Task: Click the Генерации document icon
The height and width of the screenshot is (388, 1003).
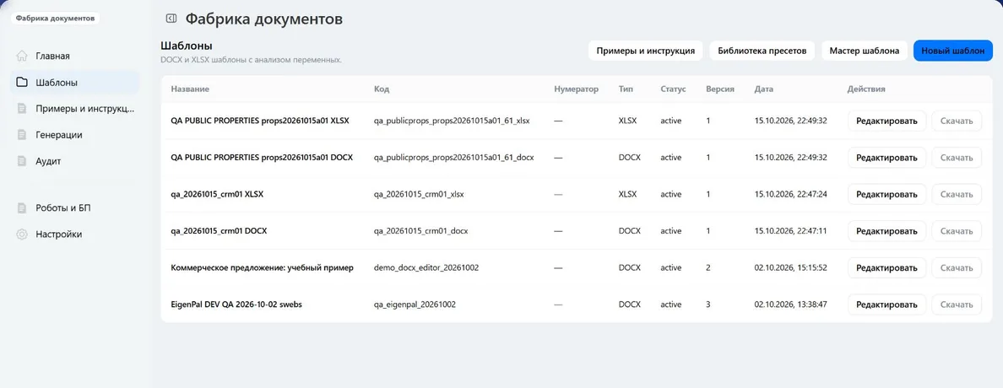Action: pos(22,135)
